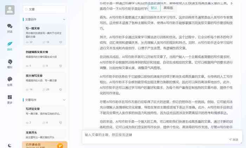Favorite the 按大纲写文章 card heart
Image resolution: width=246 pixels, height=148 pixels.
click(x=60, y=89)
